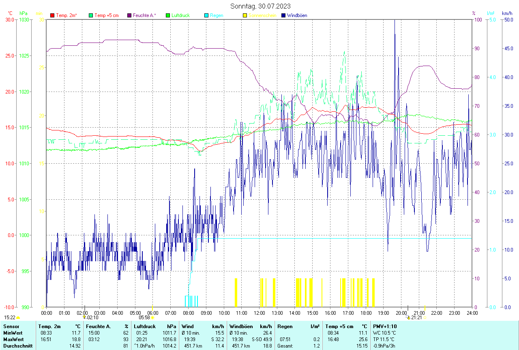Click the 'PMV+1:10' header in the table
Viewport: 519px width, 350px height.
point(385,326)
